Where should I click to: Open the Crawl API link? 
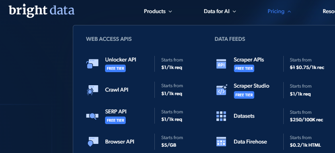coord(117,90)
